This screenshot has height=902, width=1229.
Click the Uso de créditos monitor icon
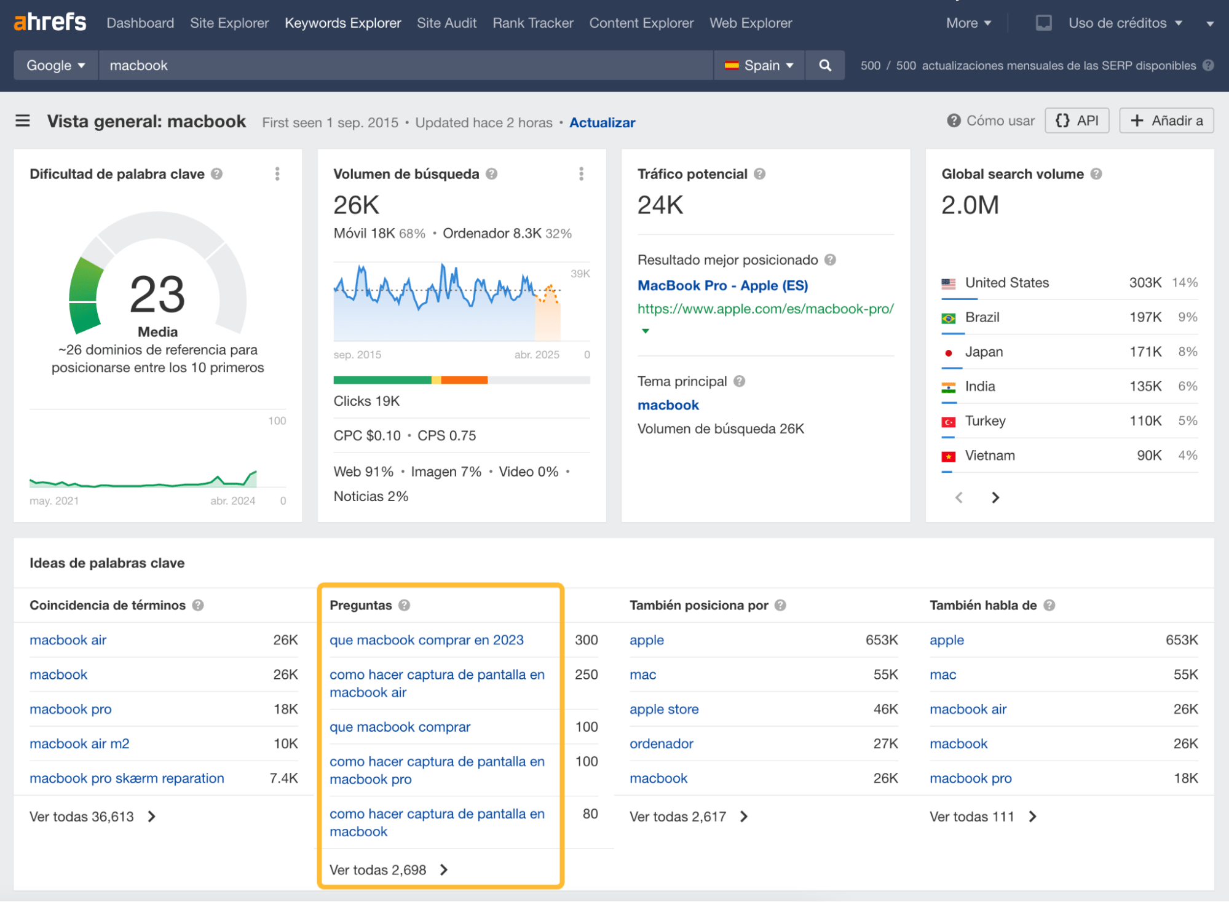pos(1043,23)
